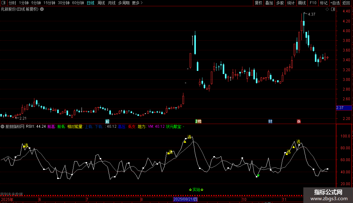Open indicator dropdown next to 股朋指标网

coord(2,127)
